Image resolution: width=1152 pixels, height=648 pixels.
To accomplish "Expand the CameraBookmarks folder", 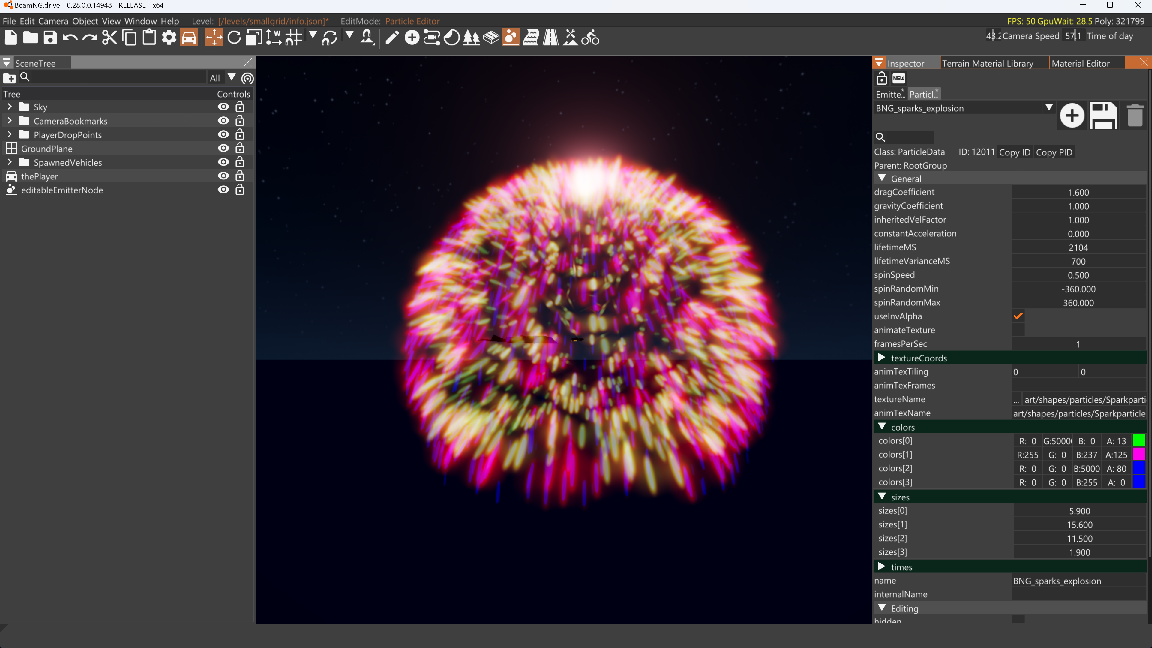I will (10, 121).
